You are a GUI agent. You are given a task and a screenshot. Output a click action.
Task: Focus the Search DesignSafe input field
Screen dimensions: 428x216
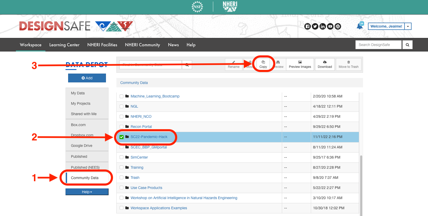378,45
